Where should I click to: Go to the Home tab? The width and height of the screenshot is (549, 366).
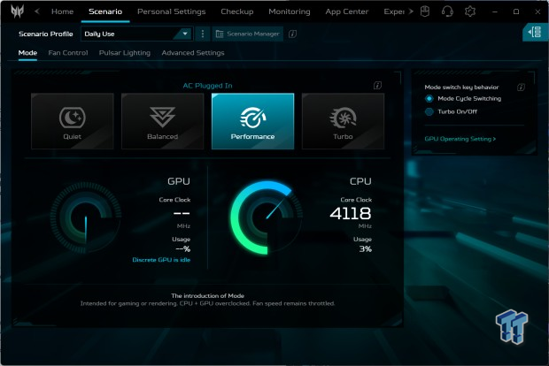tap(62, 11)
